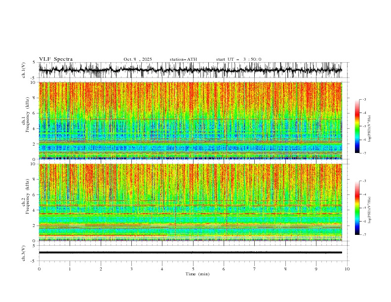
Task: Click inside the ch.2 spectrogram panel
Action: click(x=190, y=202)
